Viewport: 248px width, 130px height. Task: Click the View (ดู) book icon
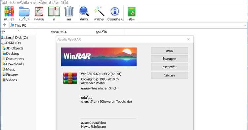[x=54, y=12]
